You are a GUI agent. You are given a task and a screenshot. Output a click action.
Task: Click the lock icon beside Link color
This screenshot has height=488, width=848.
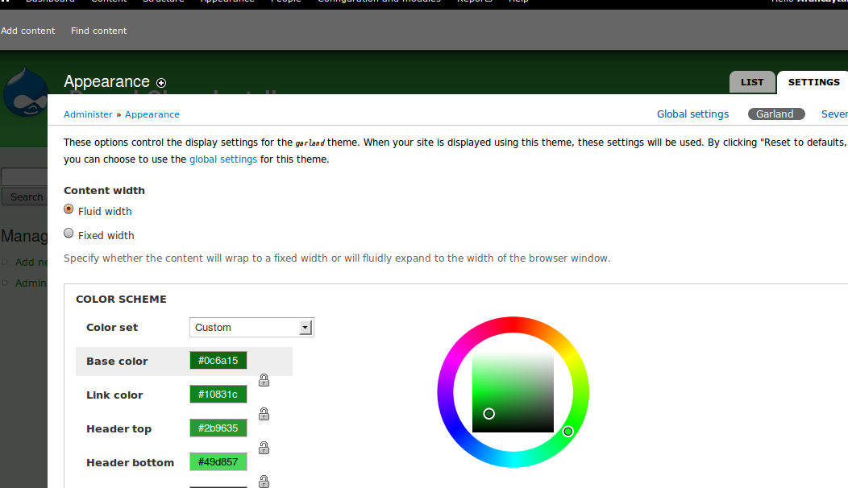click(264, 414)
